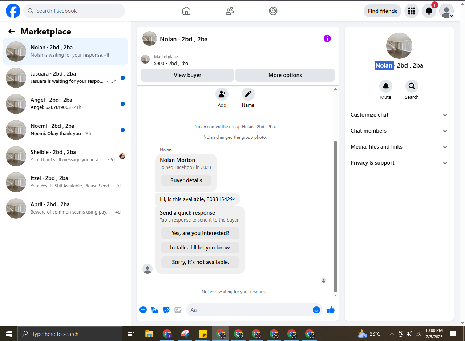Open Angel conversation in the list
The height and width of the screenshot is (341, 465).
[x=65, y=104]
